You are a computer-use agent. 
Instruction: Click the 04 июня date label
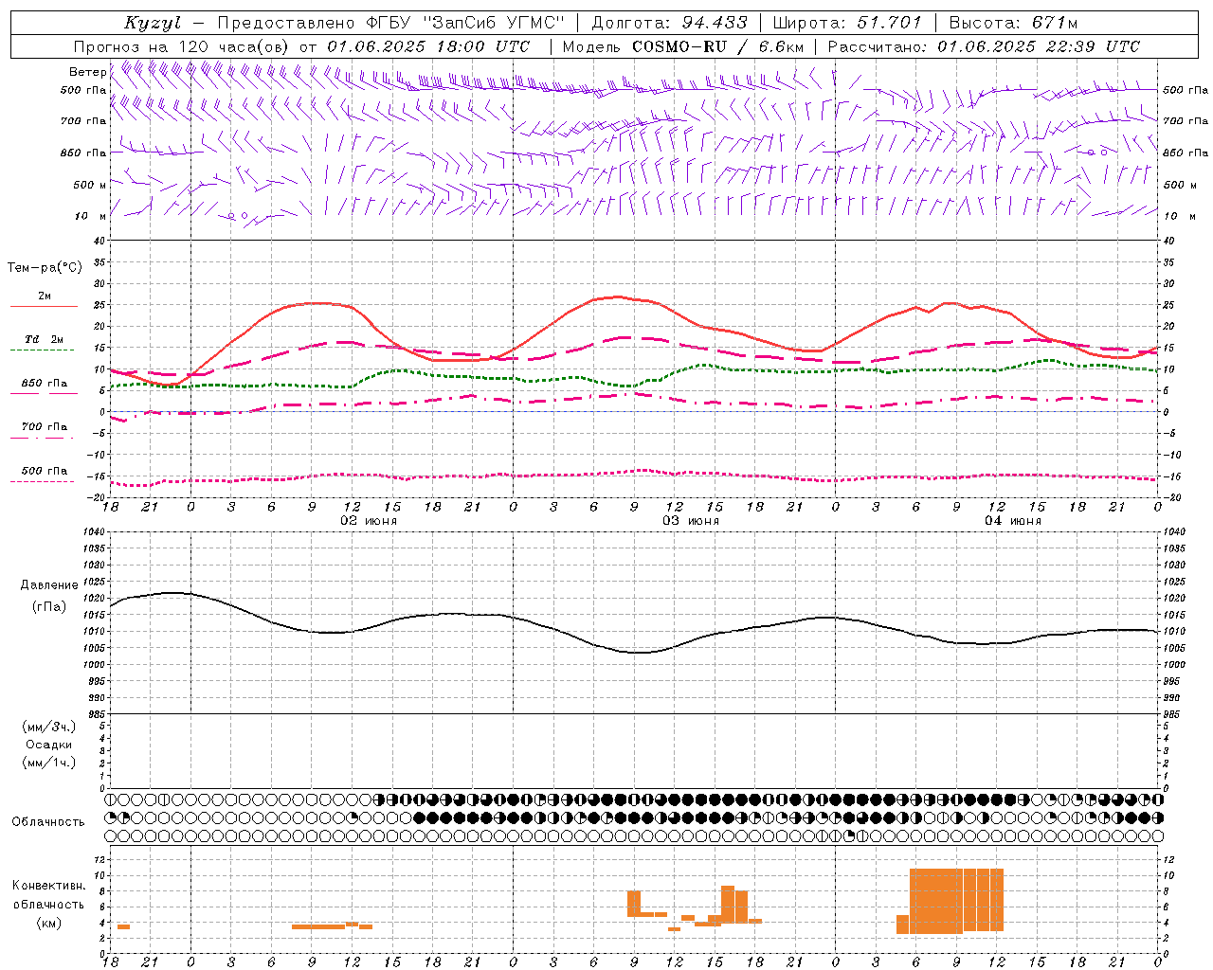(1013, 521)
